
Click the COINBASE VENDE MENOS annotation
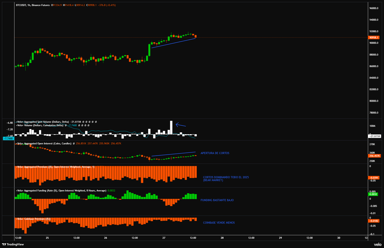pyautogui.click(x=219, y=222)
